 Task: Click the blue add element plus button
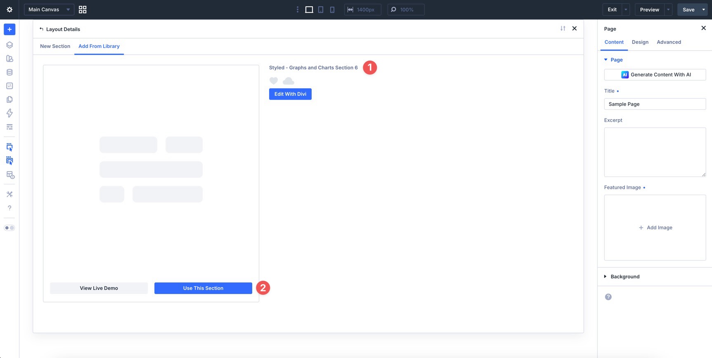pos(9,29)
